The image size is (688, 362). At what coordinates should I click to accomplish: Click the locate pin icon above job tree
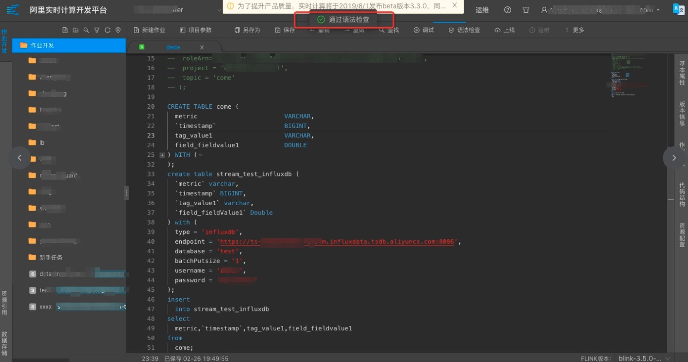pyautogui.click(x=118, y=30)
